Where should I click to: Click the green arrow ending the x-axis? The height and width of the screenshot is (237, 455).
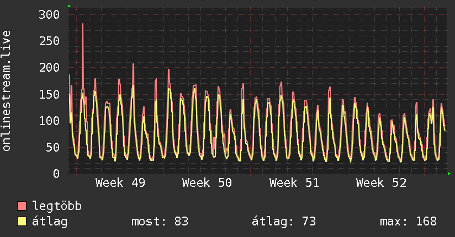[x=449, y=174]
